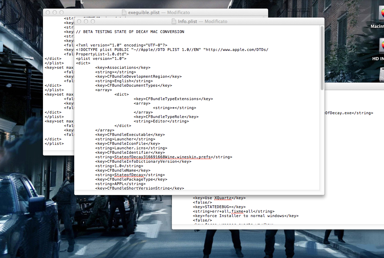The image size is (384, 258).
Task: Click the '<key>Associations</key>' line
Action: pyautogui.click(x=123, y=68)
